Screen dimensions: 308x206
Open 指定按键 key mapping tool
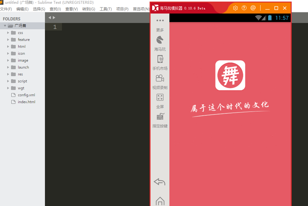coord(160,117)
